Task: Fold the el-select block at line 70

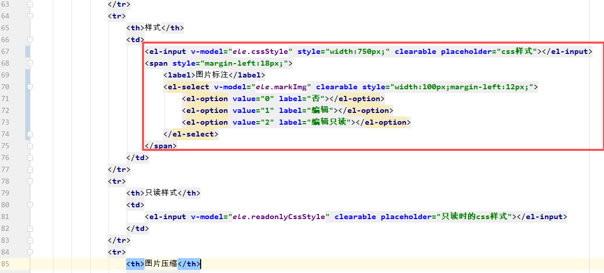Action: tap(29, 87)
